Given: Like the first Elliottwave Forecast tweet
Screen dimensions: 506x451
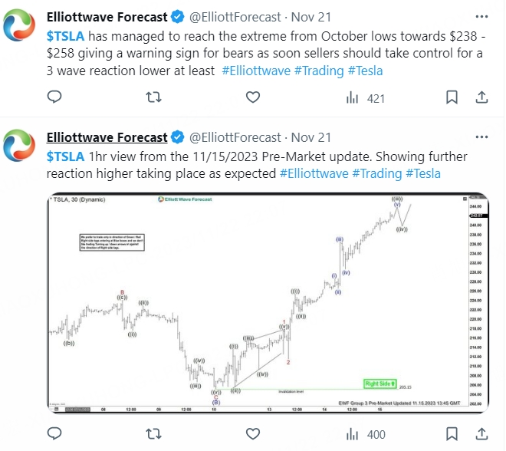Looking at the screenshot, I should point(254,97).
